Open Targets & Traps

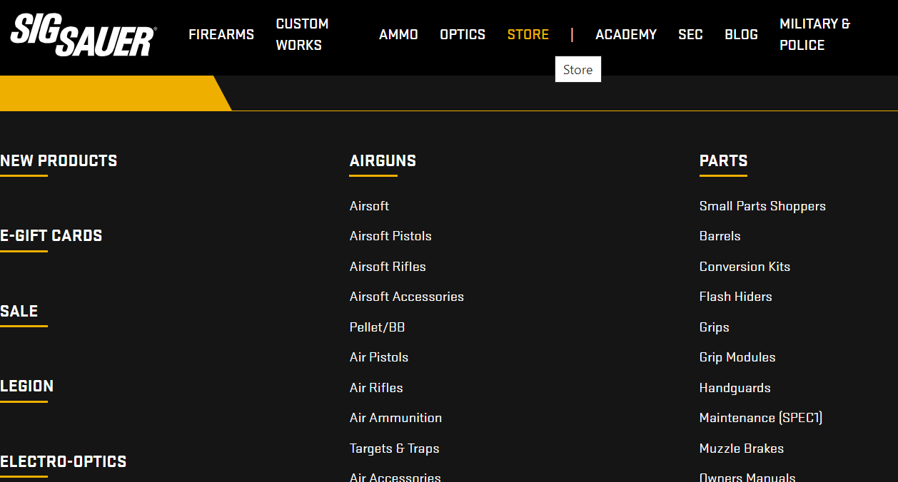[x=395, y=448]
